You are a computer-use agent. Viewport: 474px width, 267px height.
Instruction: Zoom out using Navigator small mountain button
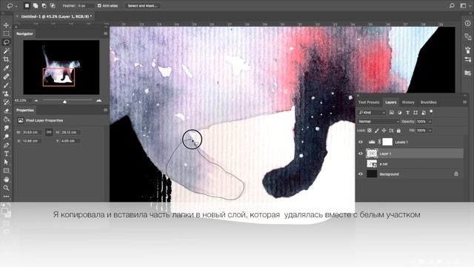36,100
